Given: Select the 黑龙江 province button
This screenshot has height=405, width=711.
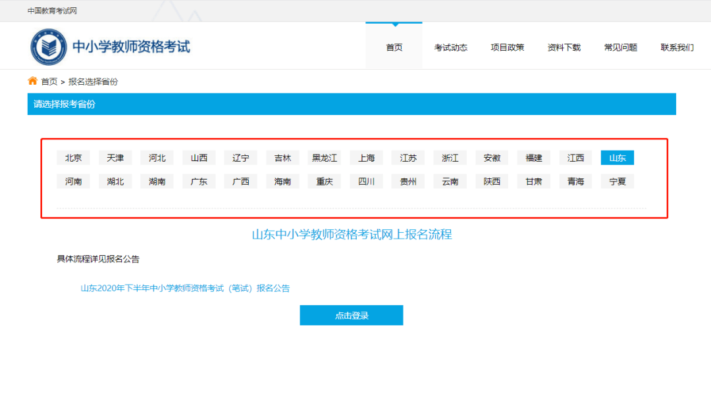Looking at the screenshot, I should (x=324, y=158).
